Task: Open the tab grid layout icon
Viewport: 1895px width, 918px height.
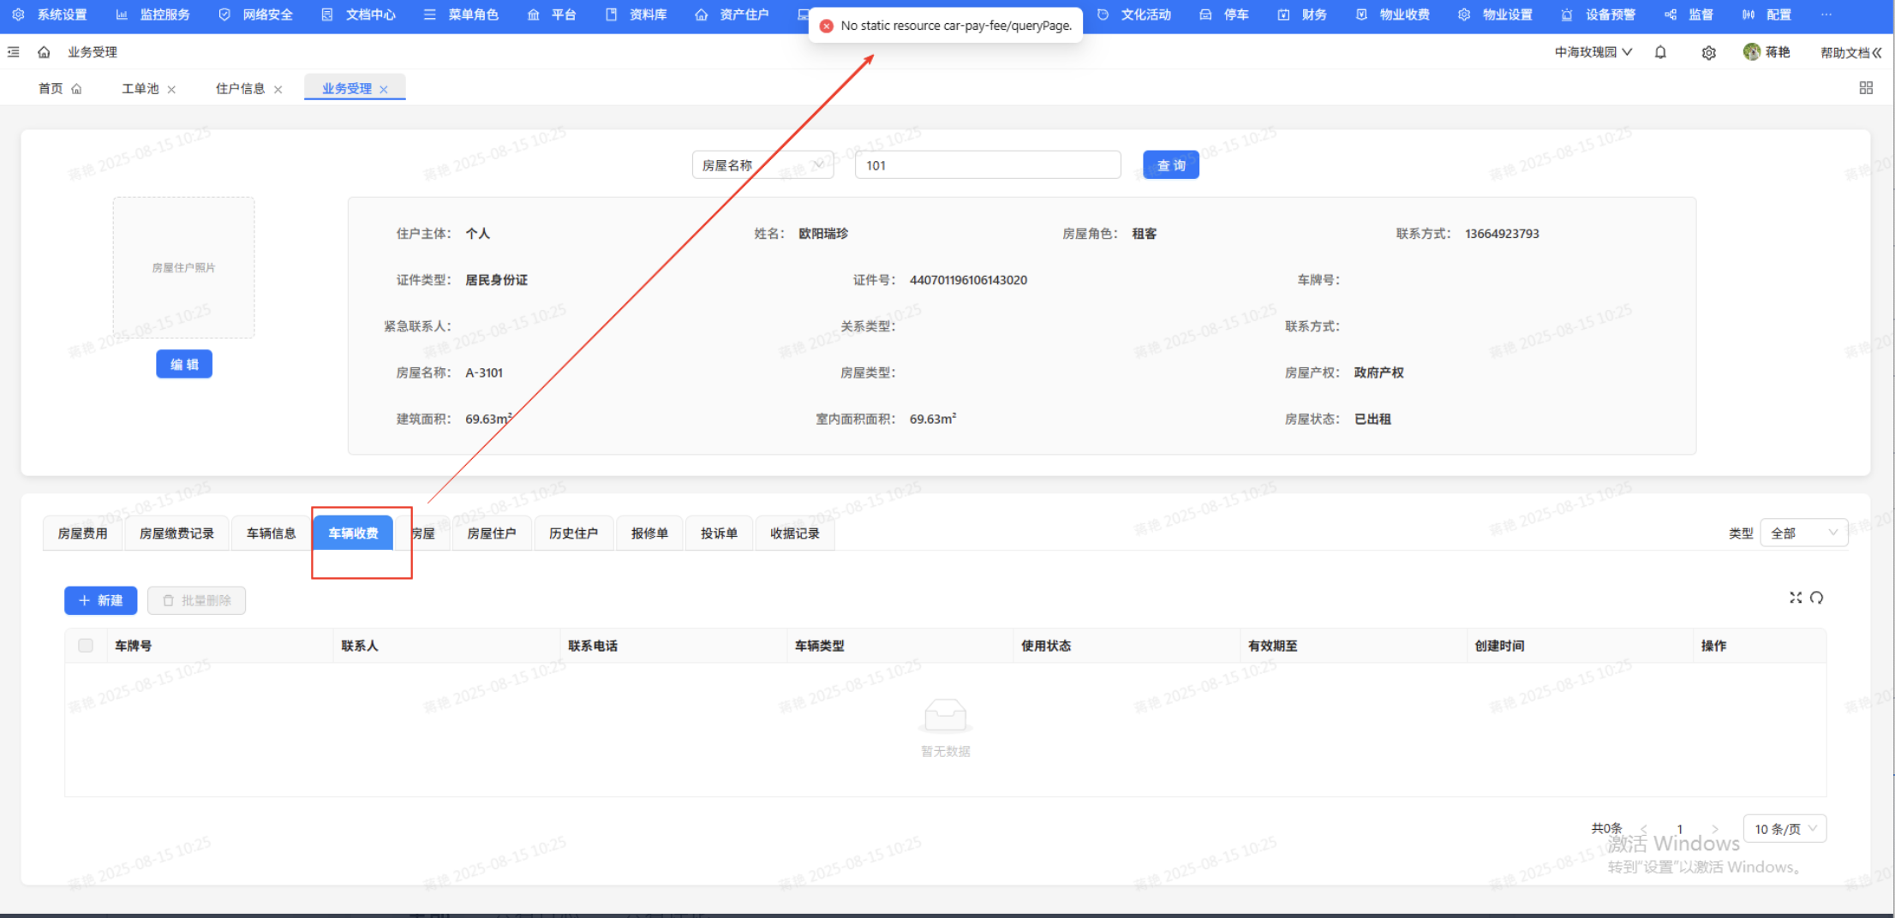Action: (1866, 88)
